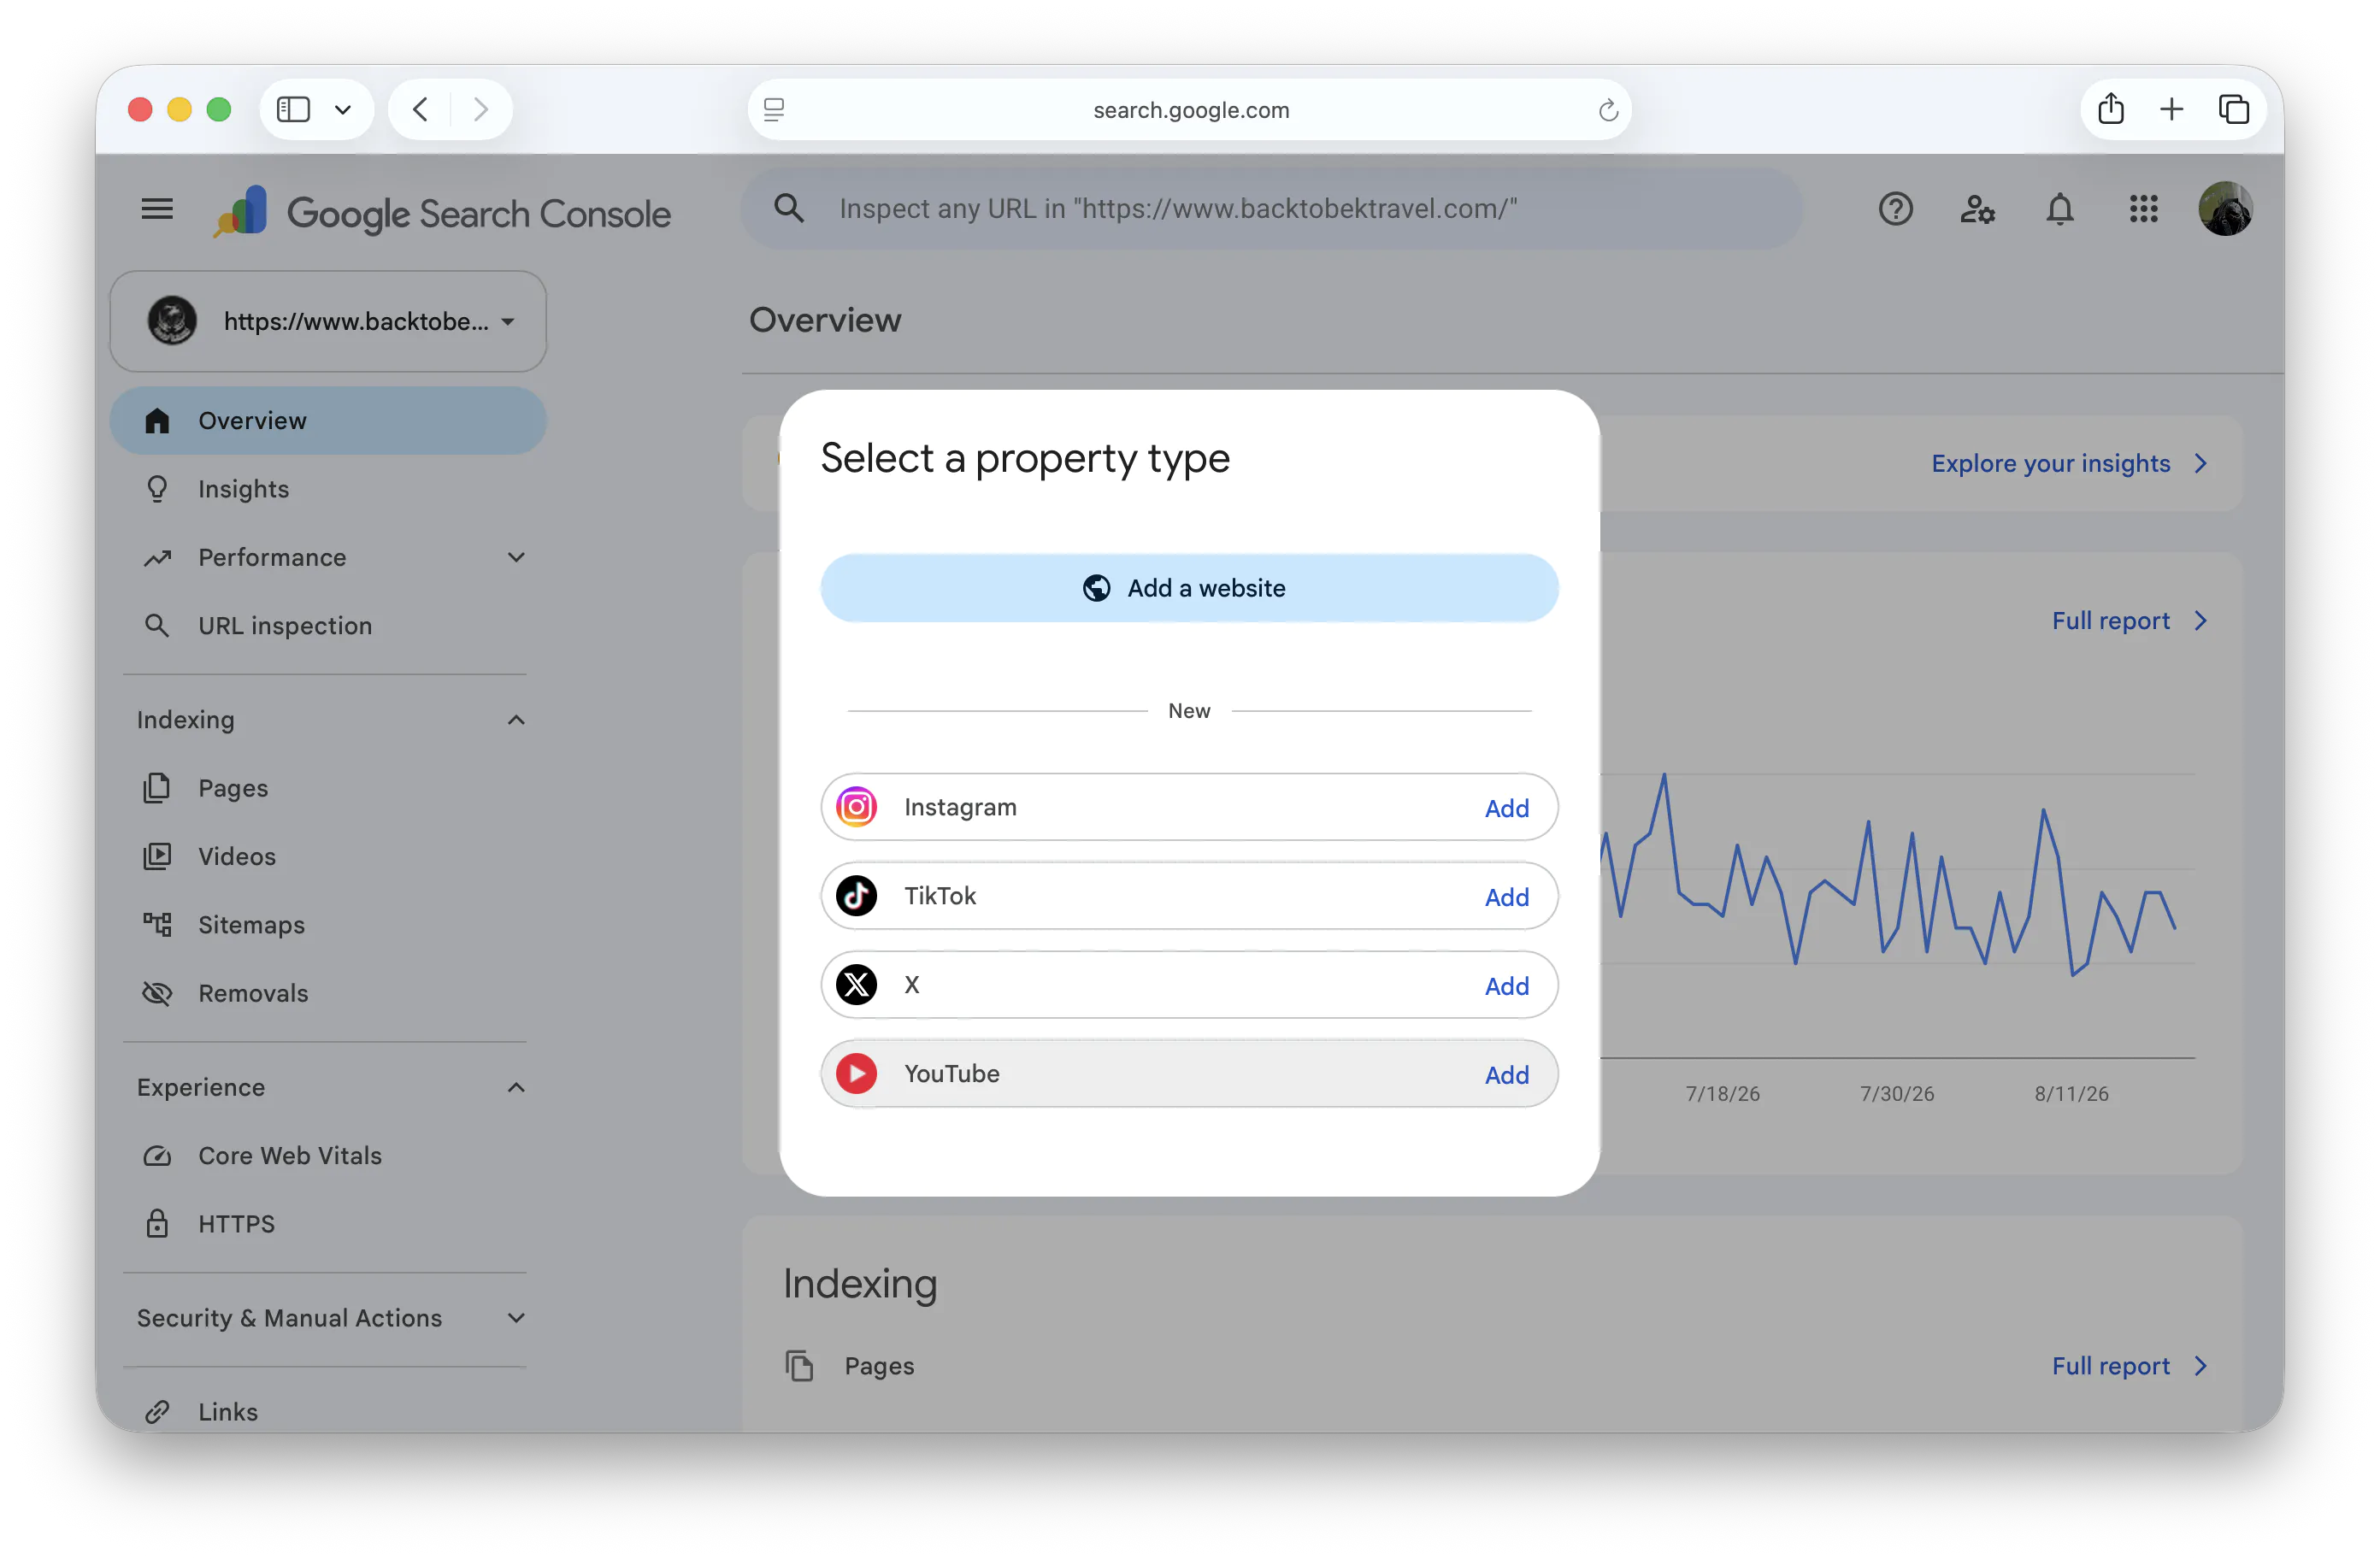Click the globe icon in Add a website
The image size is (2380, 1559).
point(1097,588)
